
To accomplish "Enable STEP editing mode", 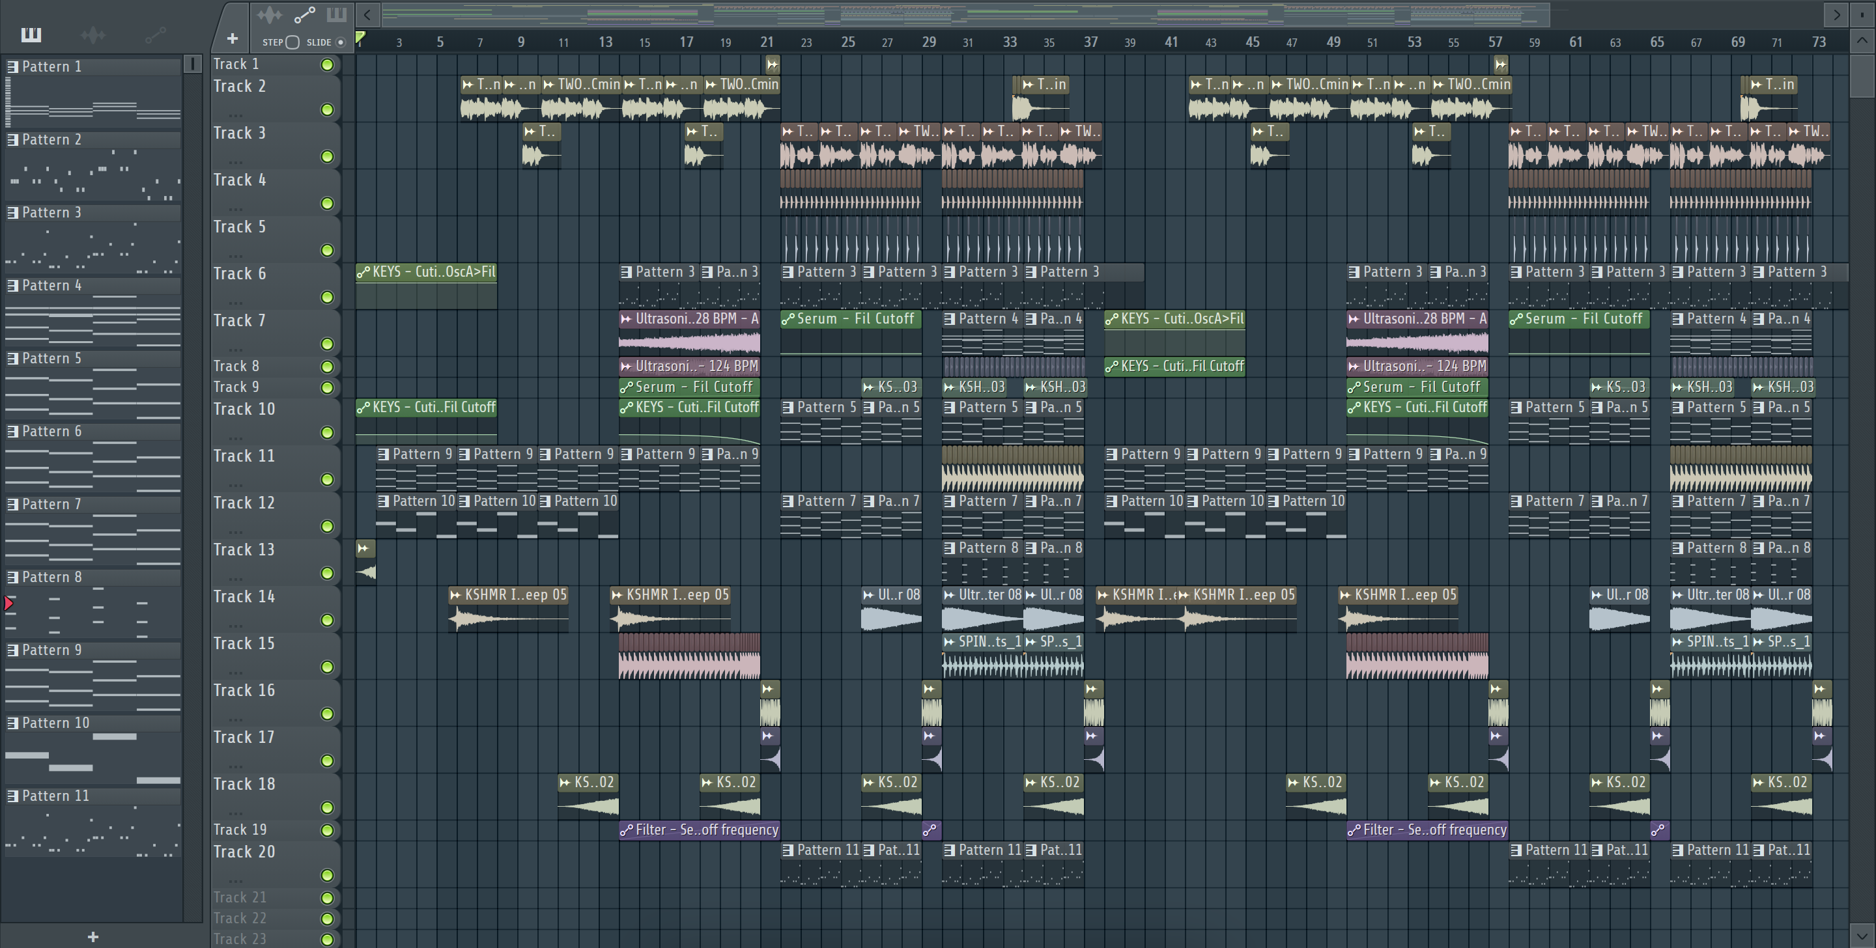I will (x=292, y=42).
